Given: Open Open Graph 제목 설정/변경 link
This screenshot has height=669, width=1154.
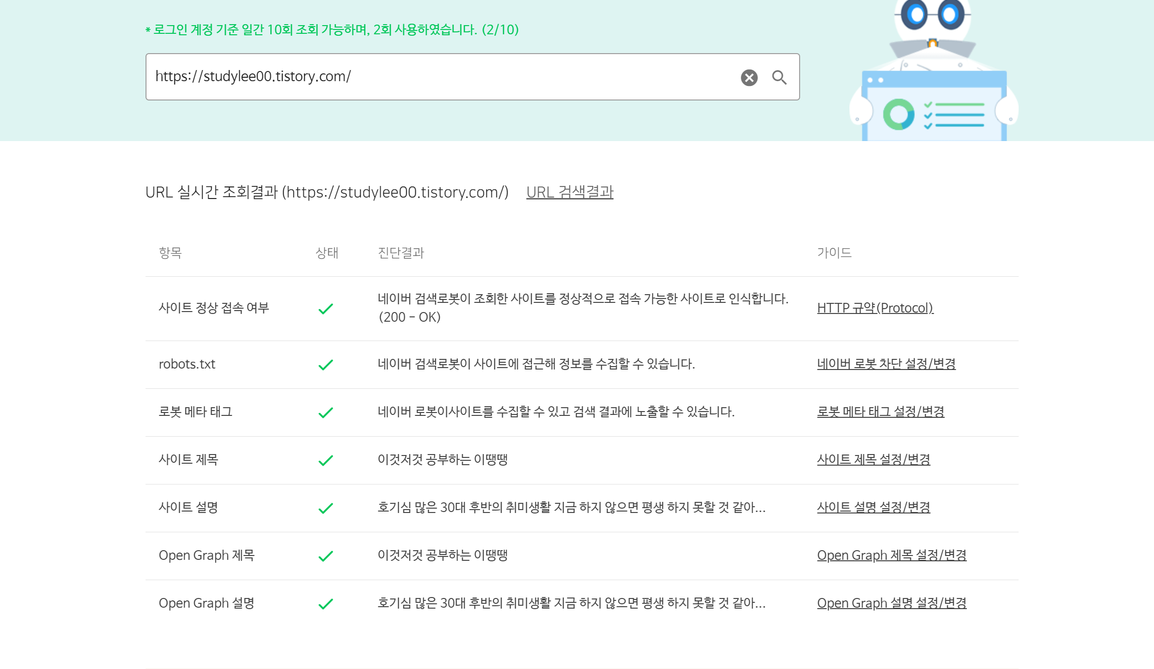Looking at the screenshot, I should pos(891,555).
